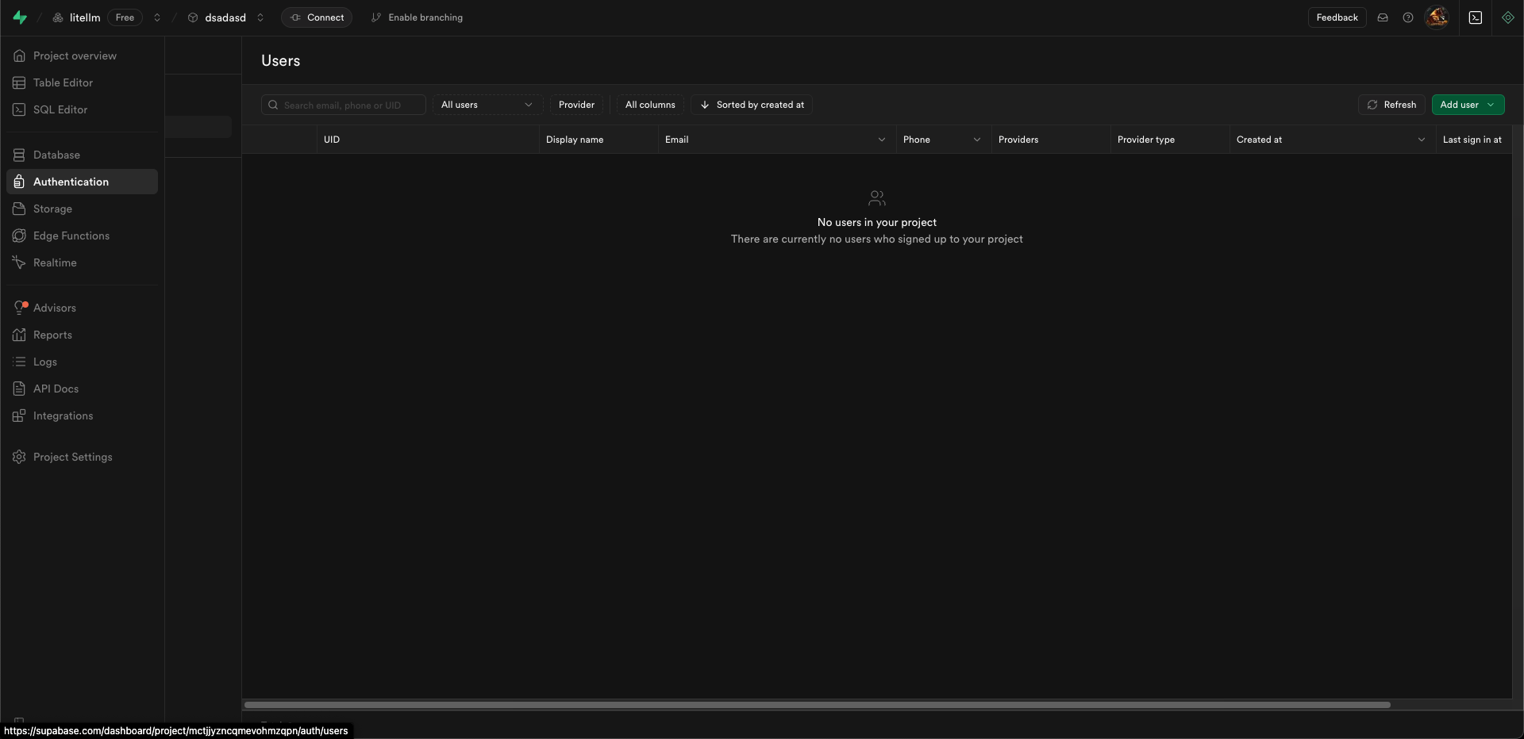Click the Supabase logo
Image resolution: width=1524 pixels, height=739 pixels.
tap(20, 17)
